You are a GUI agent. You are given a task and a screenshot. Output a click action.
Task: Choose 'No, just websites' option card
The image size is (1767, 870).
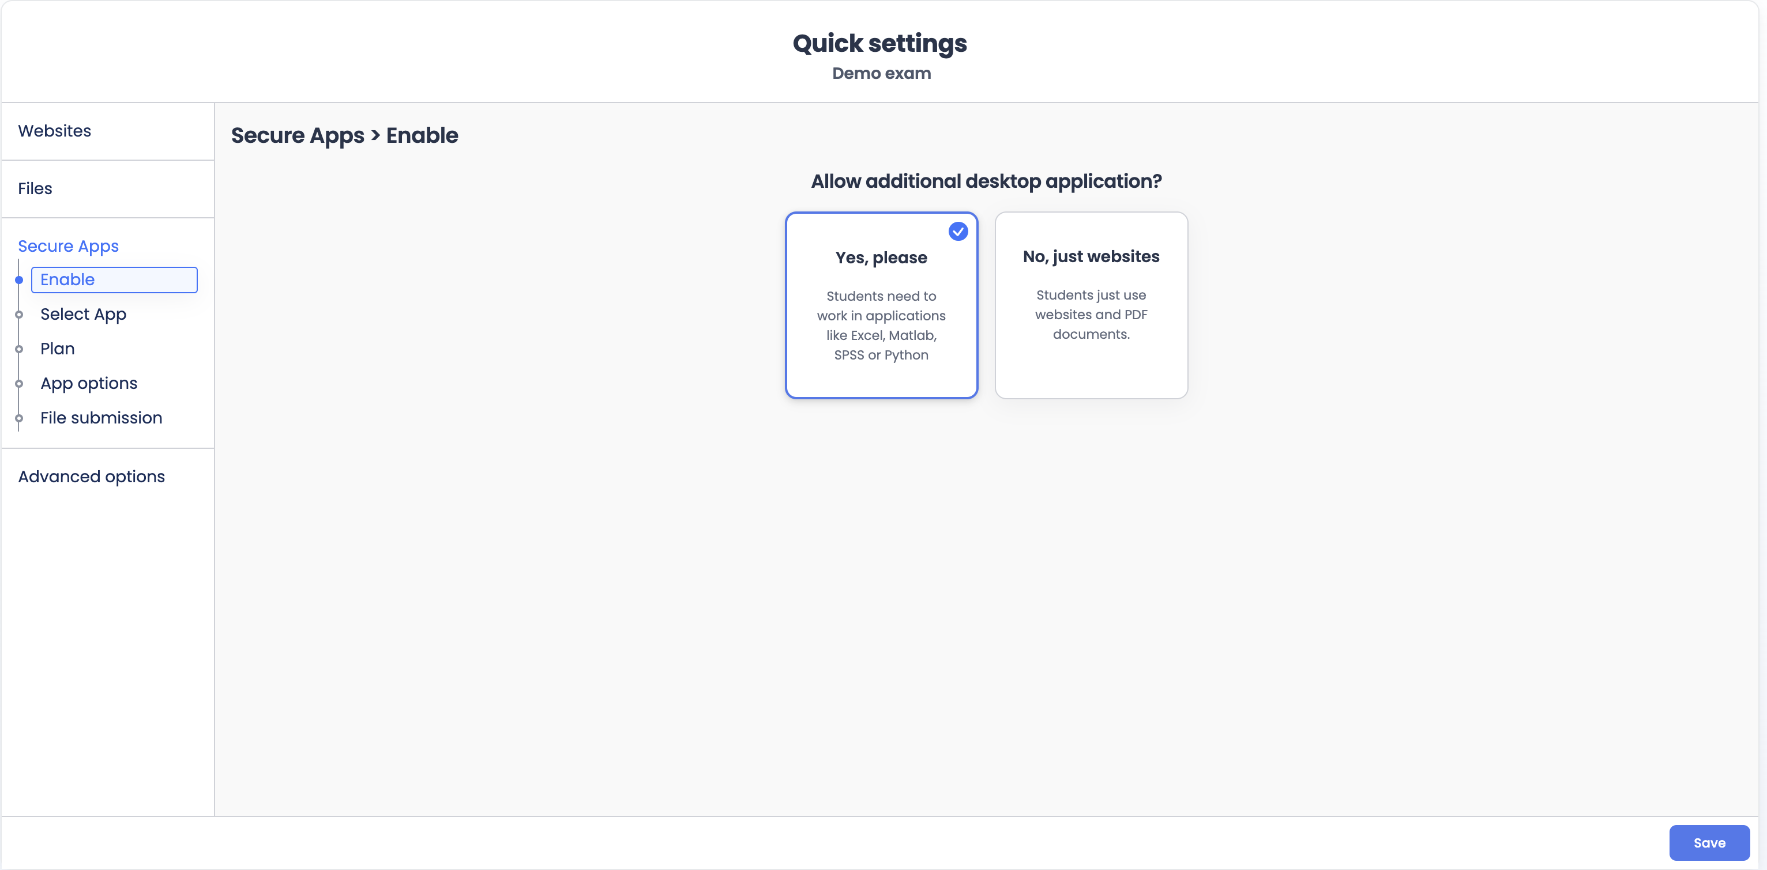1091,305
